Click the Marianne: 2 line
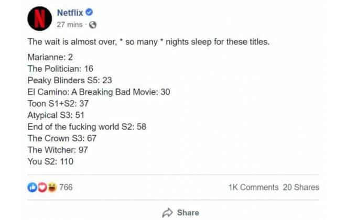Image resolution: width=346 pixels, height=220 pixels. pyautogui.click(x=50, y=57)
